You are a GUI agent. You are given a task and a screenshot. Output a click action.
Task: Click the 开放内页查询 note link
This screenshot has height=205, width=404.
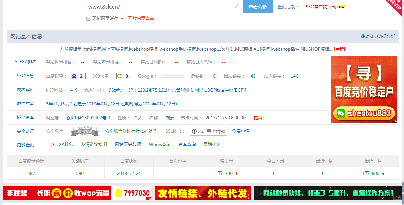141,19
